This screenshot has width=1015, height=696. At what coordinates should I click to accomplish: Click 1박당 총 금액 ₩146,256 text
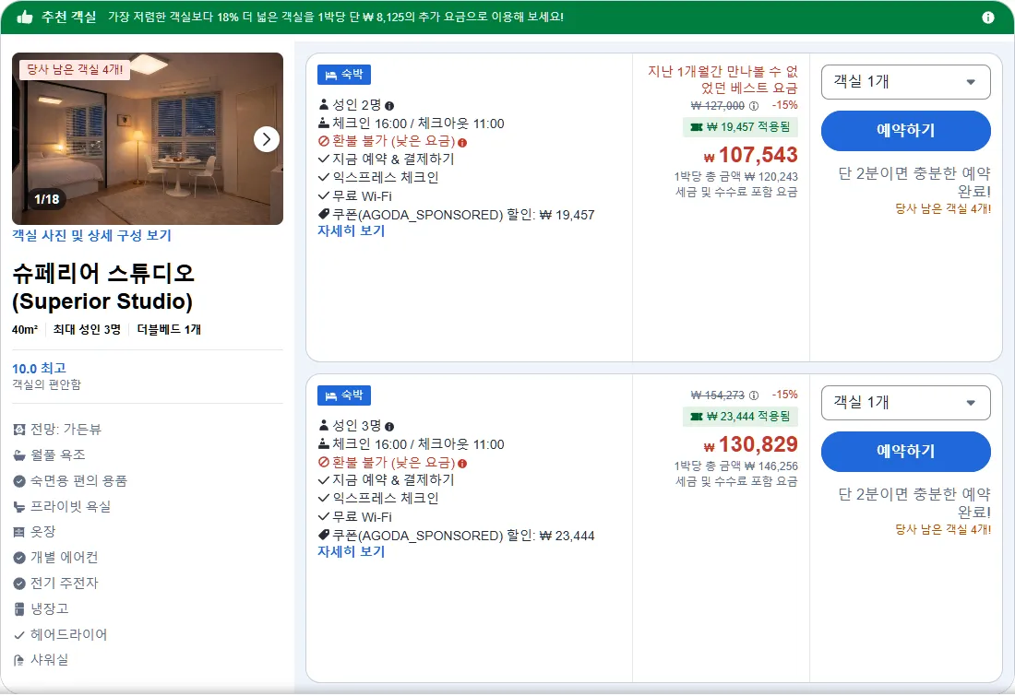[736, 466]
